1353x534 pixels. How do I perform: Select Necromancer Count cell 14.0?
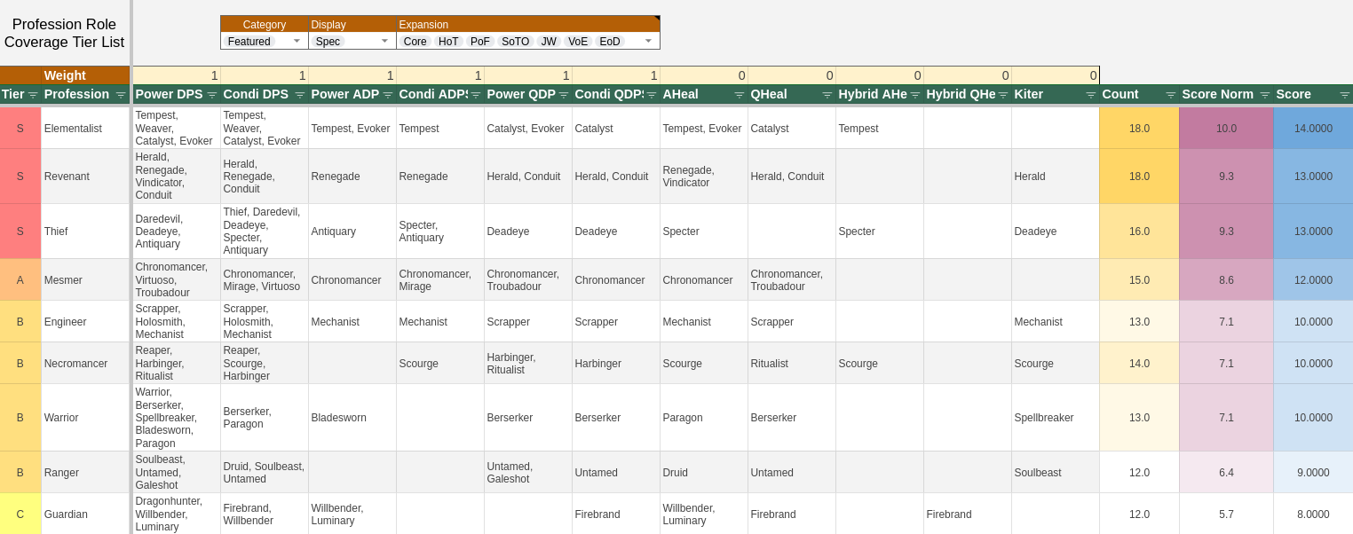coord(1139,364)
